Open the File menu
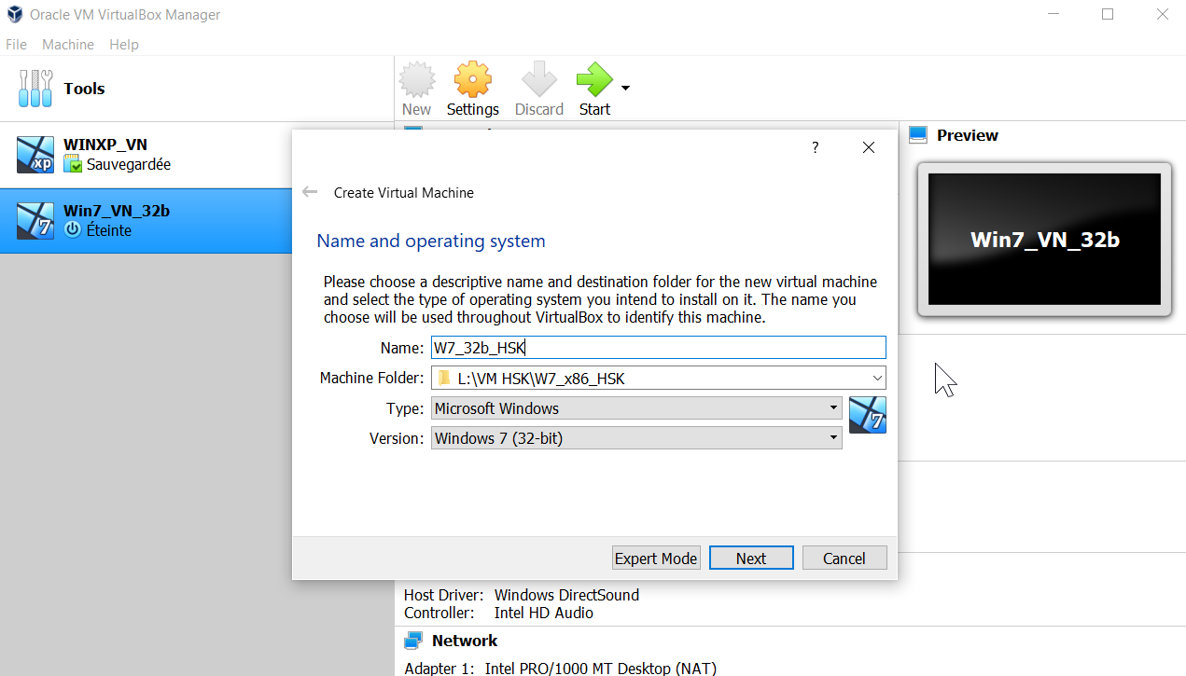The width and height of the screenshot is (1186, 676). tap(17, 44)
